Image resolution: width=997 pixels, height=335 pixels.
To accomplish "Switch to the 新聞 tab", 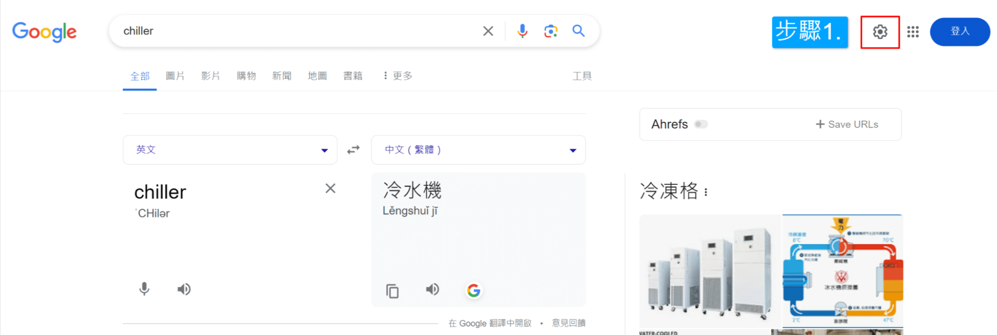I will pos(282,76).
